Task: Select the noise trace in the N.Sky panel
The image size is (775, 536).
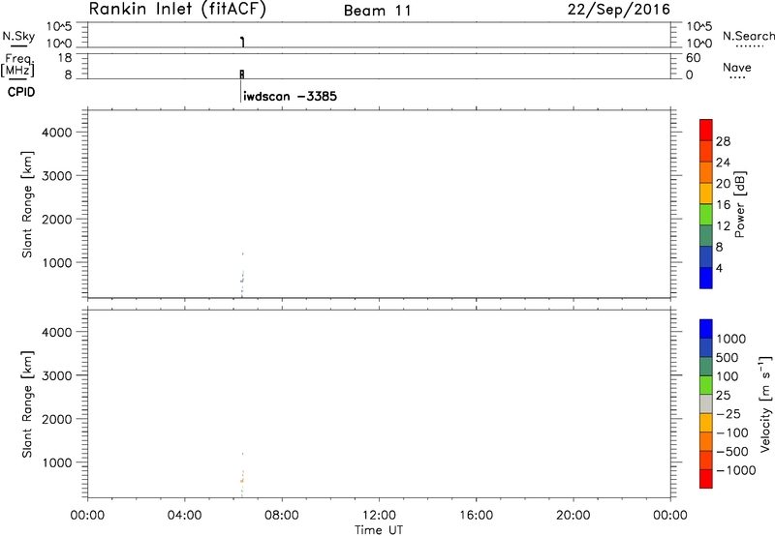Action: point(242,42)
